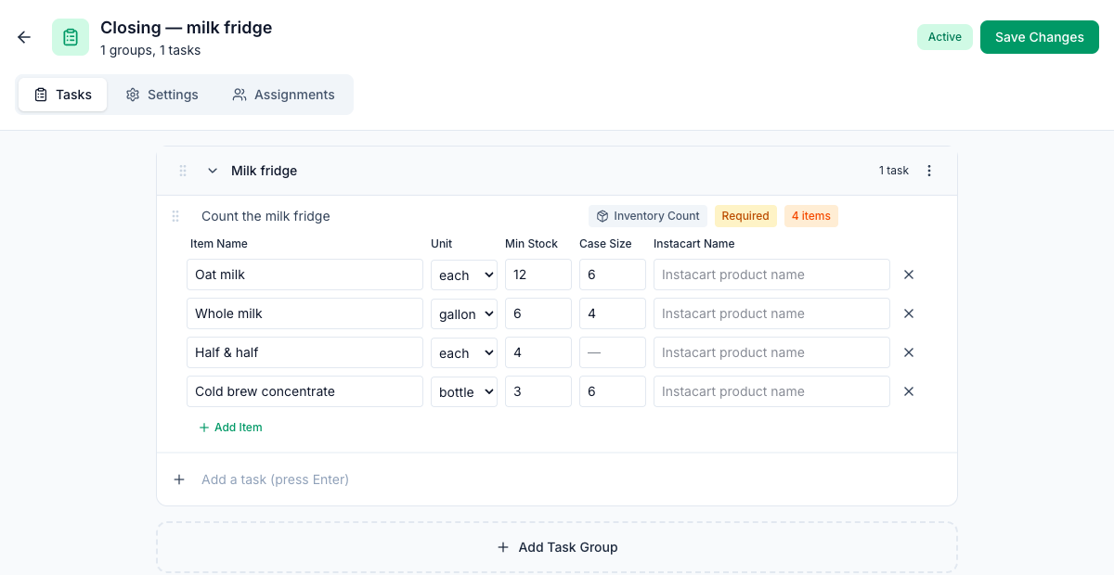Viewport: 1114px width, 575px height.
Task: Click the Add Item link
Action: coord(230,428)
